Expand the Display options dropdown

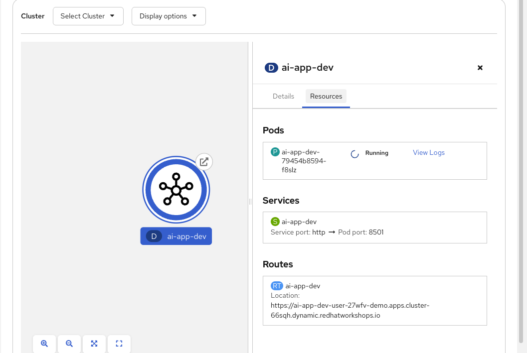pos(169,16)
